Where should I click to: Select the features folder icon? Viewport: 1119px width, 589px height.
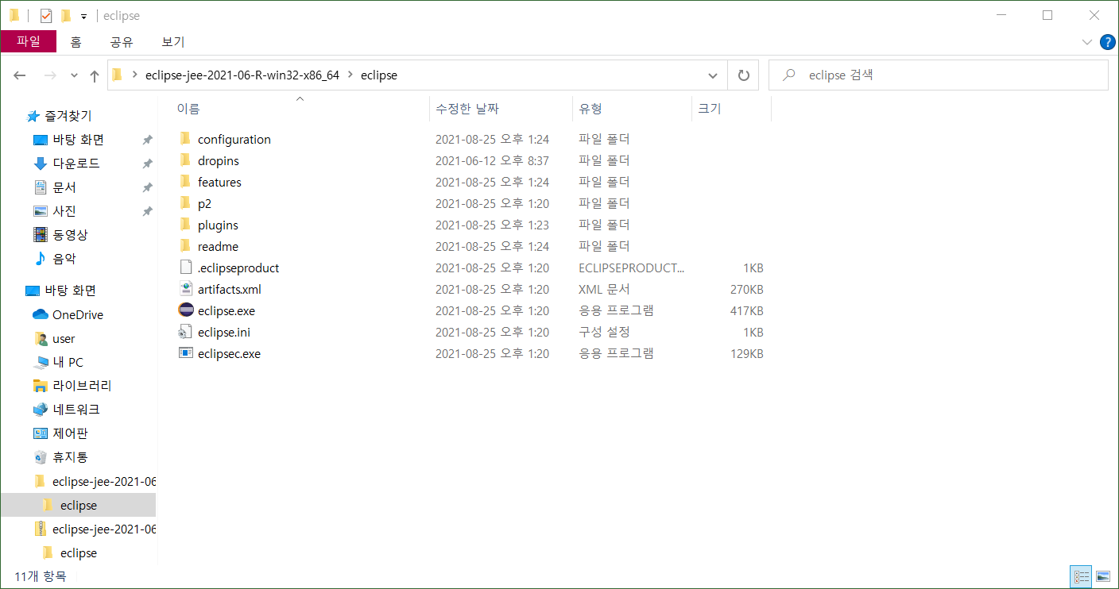185,182
